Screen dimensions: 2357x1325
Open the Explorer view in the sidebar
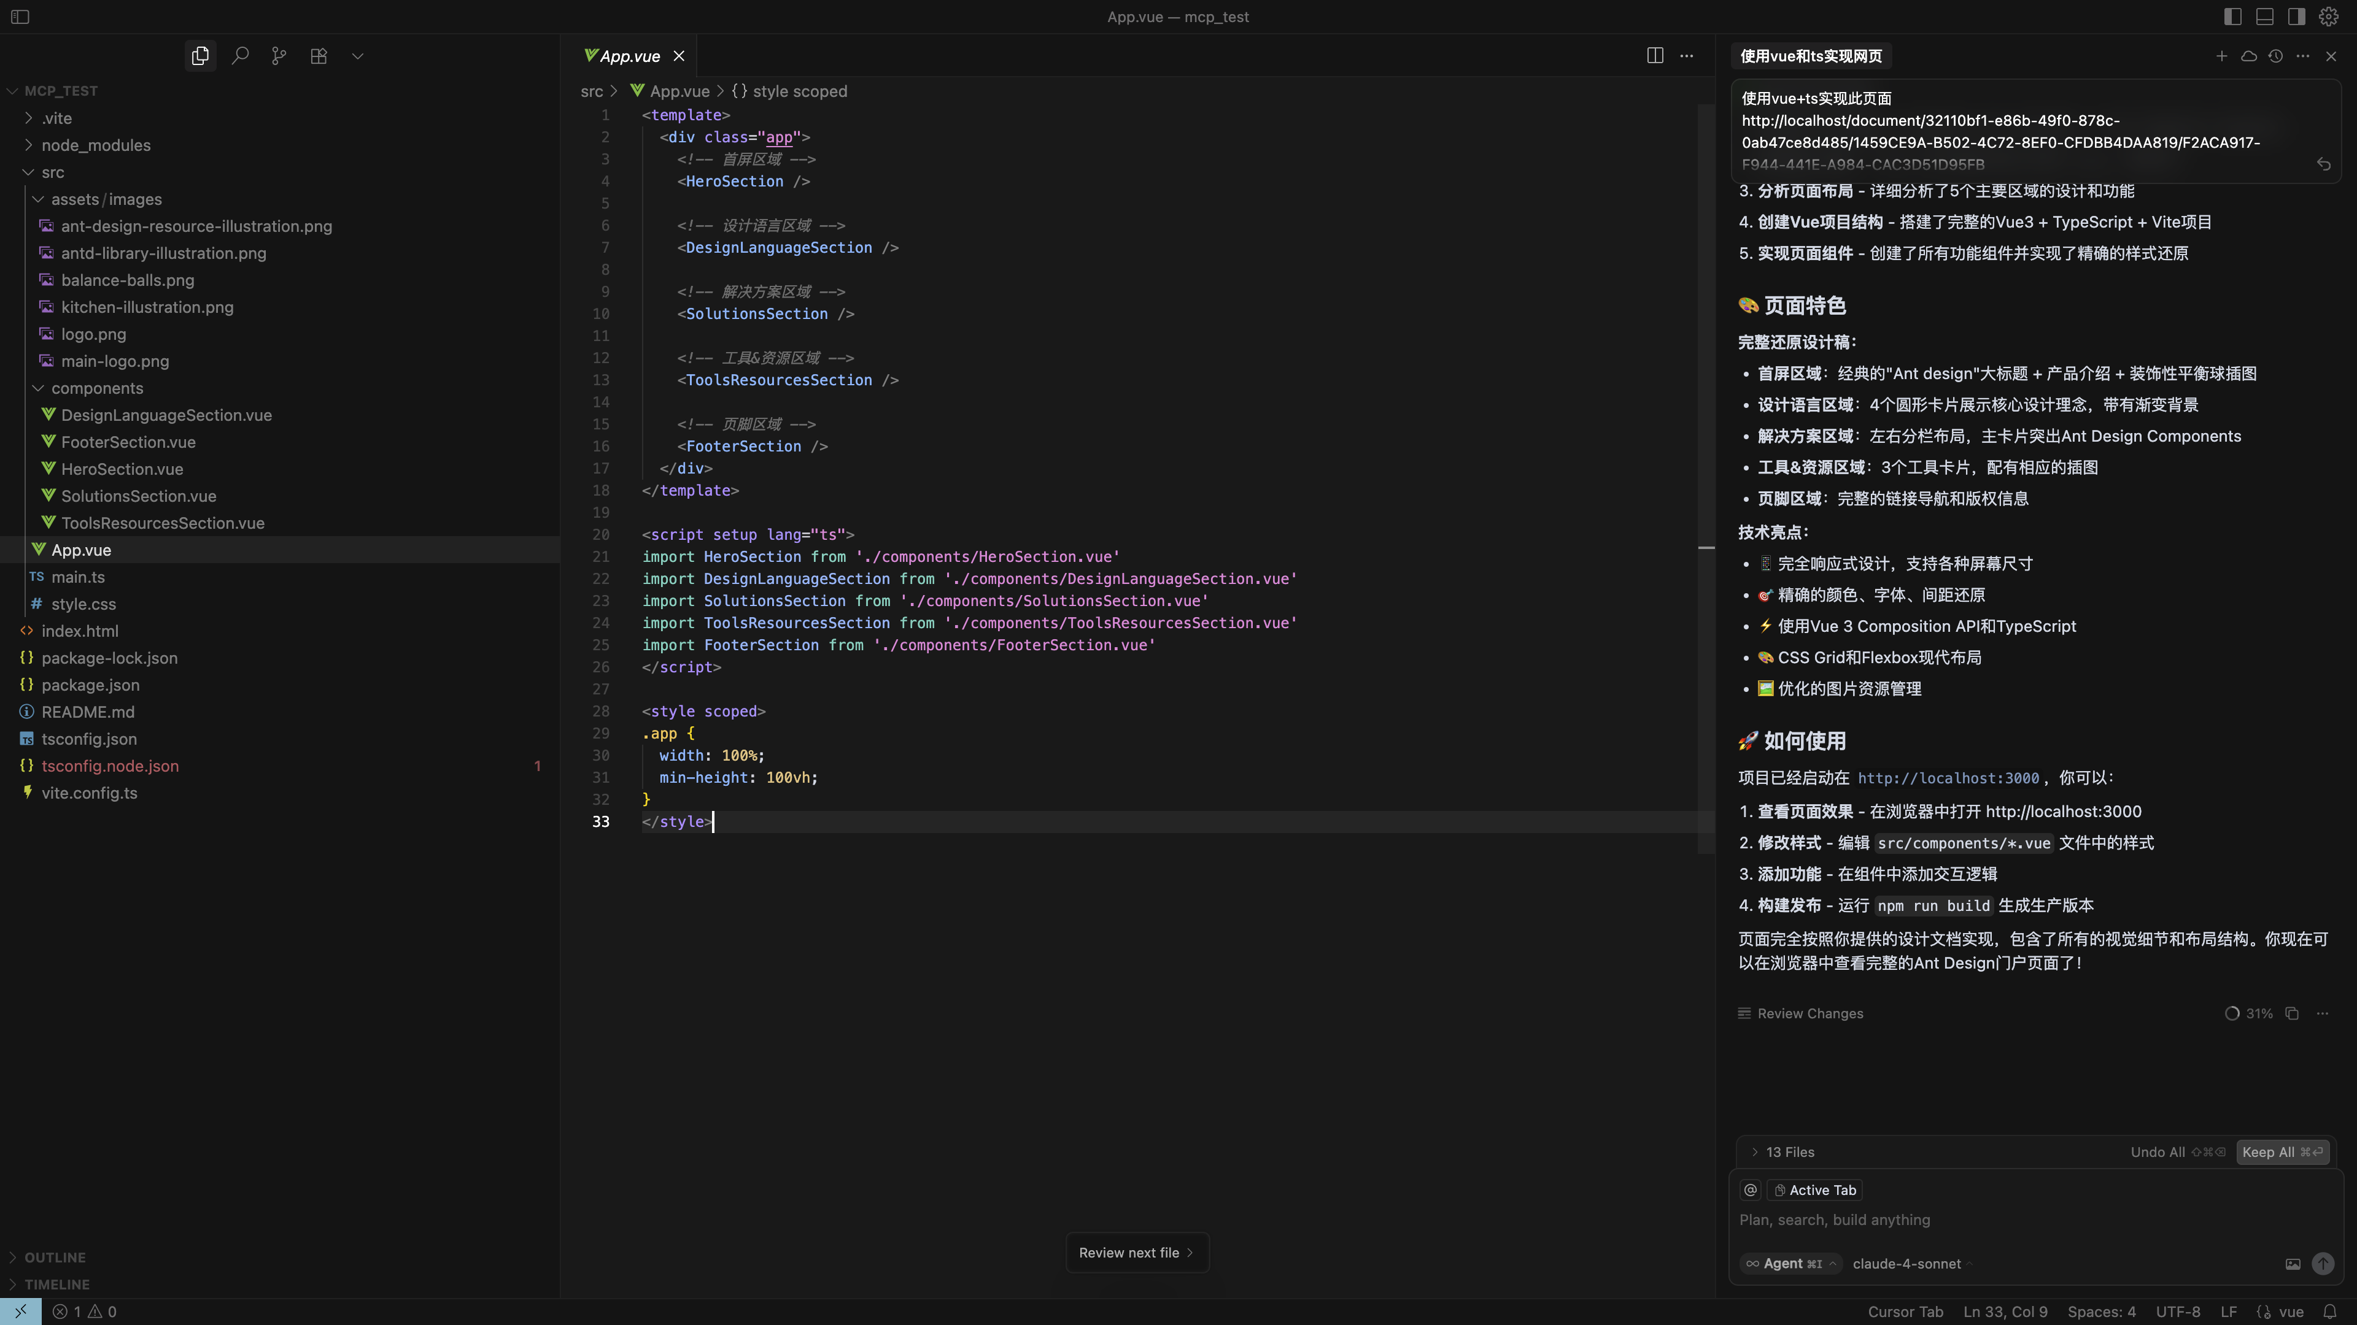(200, 56)
